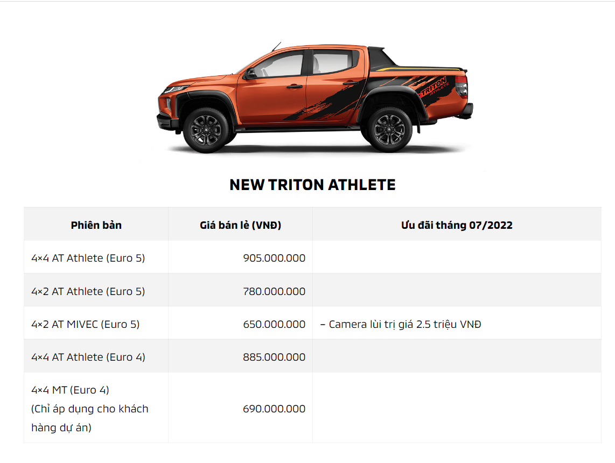Click the 780.000.000 price
This screenshot has height=463, width=615.
point(274,291)
